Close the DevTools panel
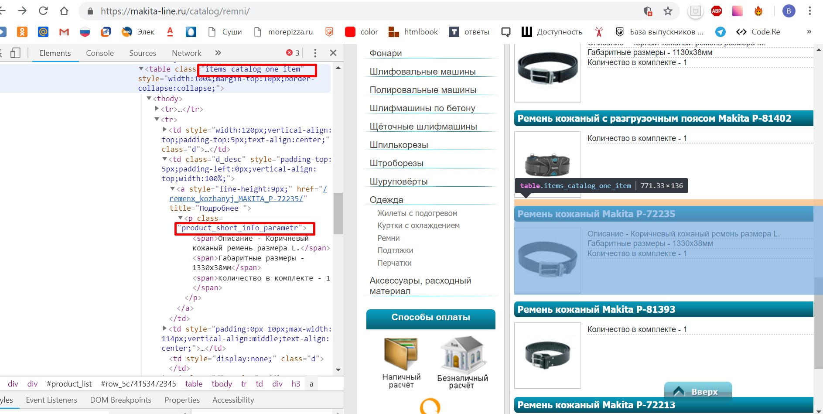Screen dimensions: 823x414 click(333, 53)
